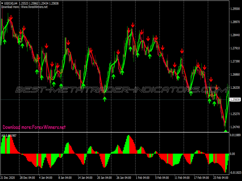Click price level 1.25270 on the axis
The image size is (242, 181).
pyautogui.click(x=235, y=114)
